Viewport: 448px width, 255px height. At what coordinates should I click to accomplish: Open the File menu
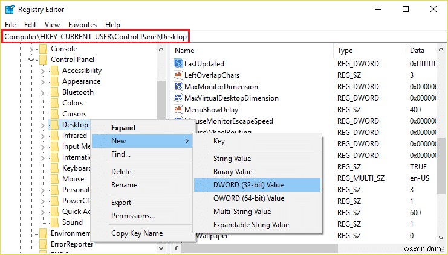pos(10,25)
